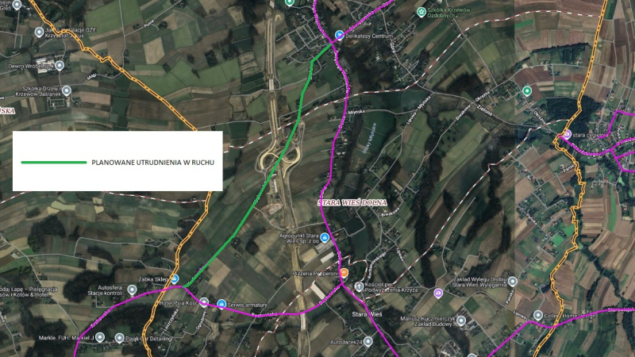Click the Pająk Car Detailing pin
The height and width of the screenshot is (357, 635).
pyautogui.click(x=119, y=338)
